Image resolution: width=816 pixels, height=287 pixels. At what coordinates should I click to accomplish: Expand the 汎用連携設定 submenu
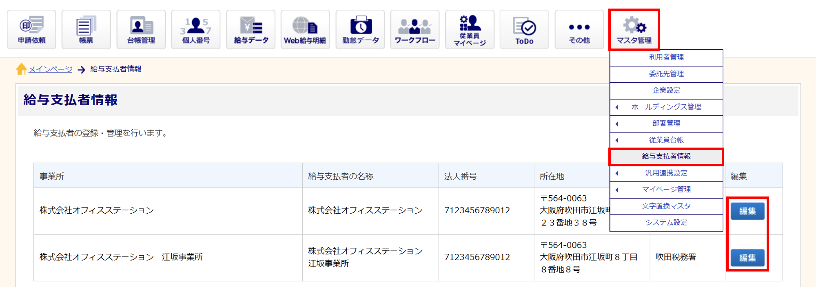[666, 173]
